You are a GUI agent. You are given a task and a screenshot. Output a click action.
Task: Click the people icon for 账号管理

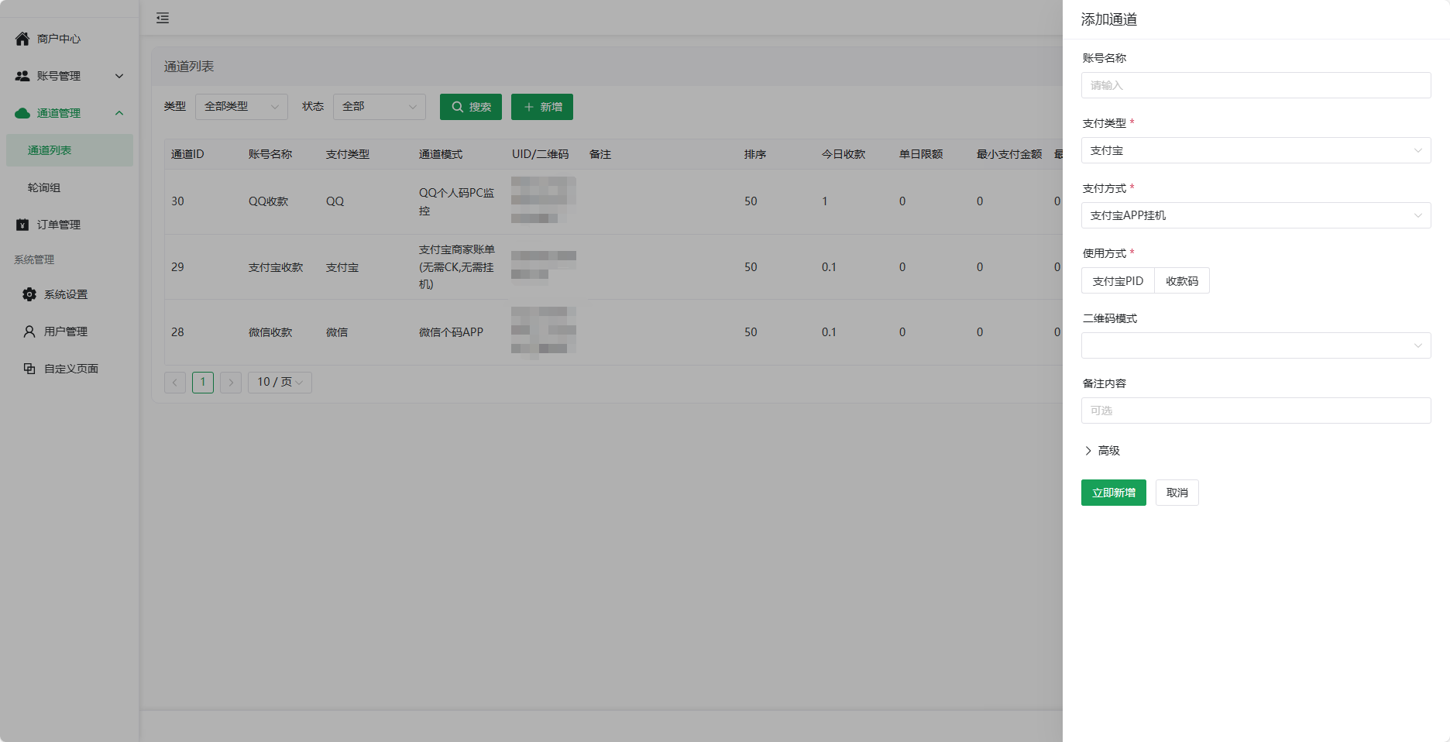[x=22, y=76]
